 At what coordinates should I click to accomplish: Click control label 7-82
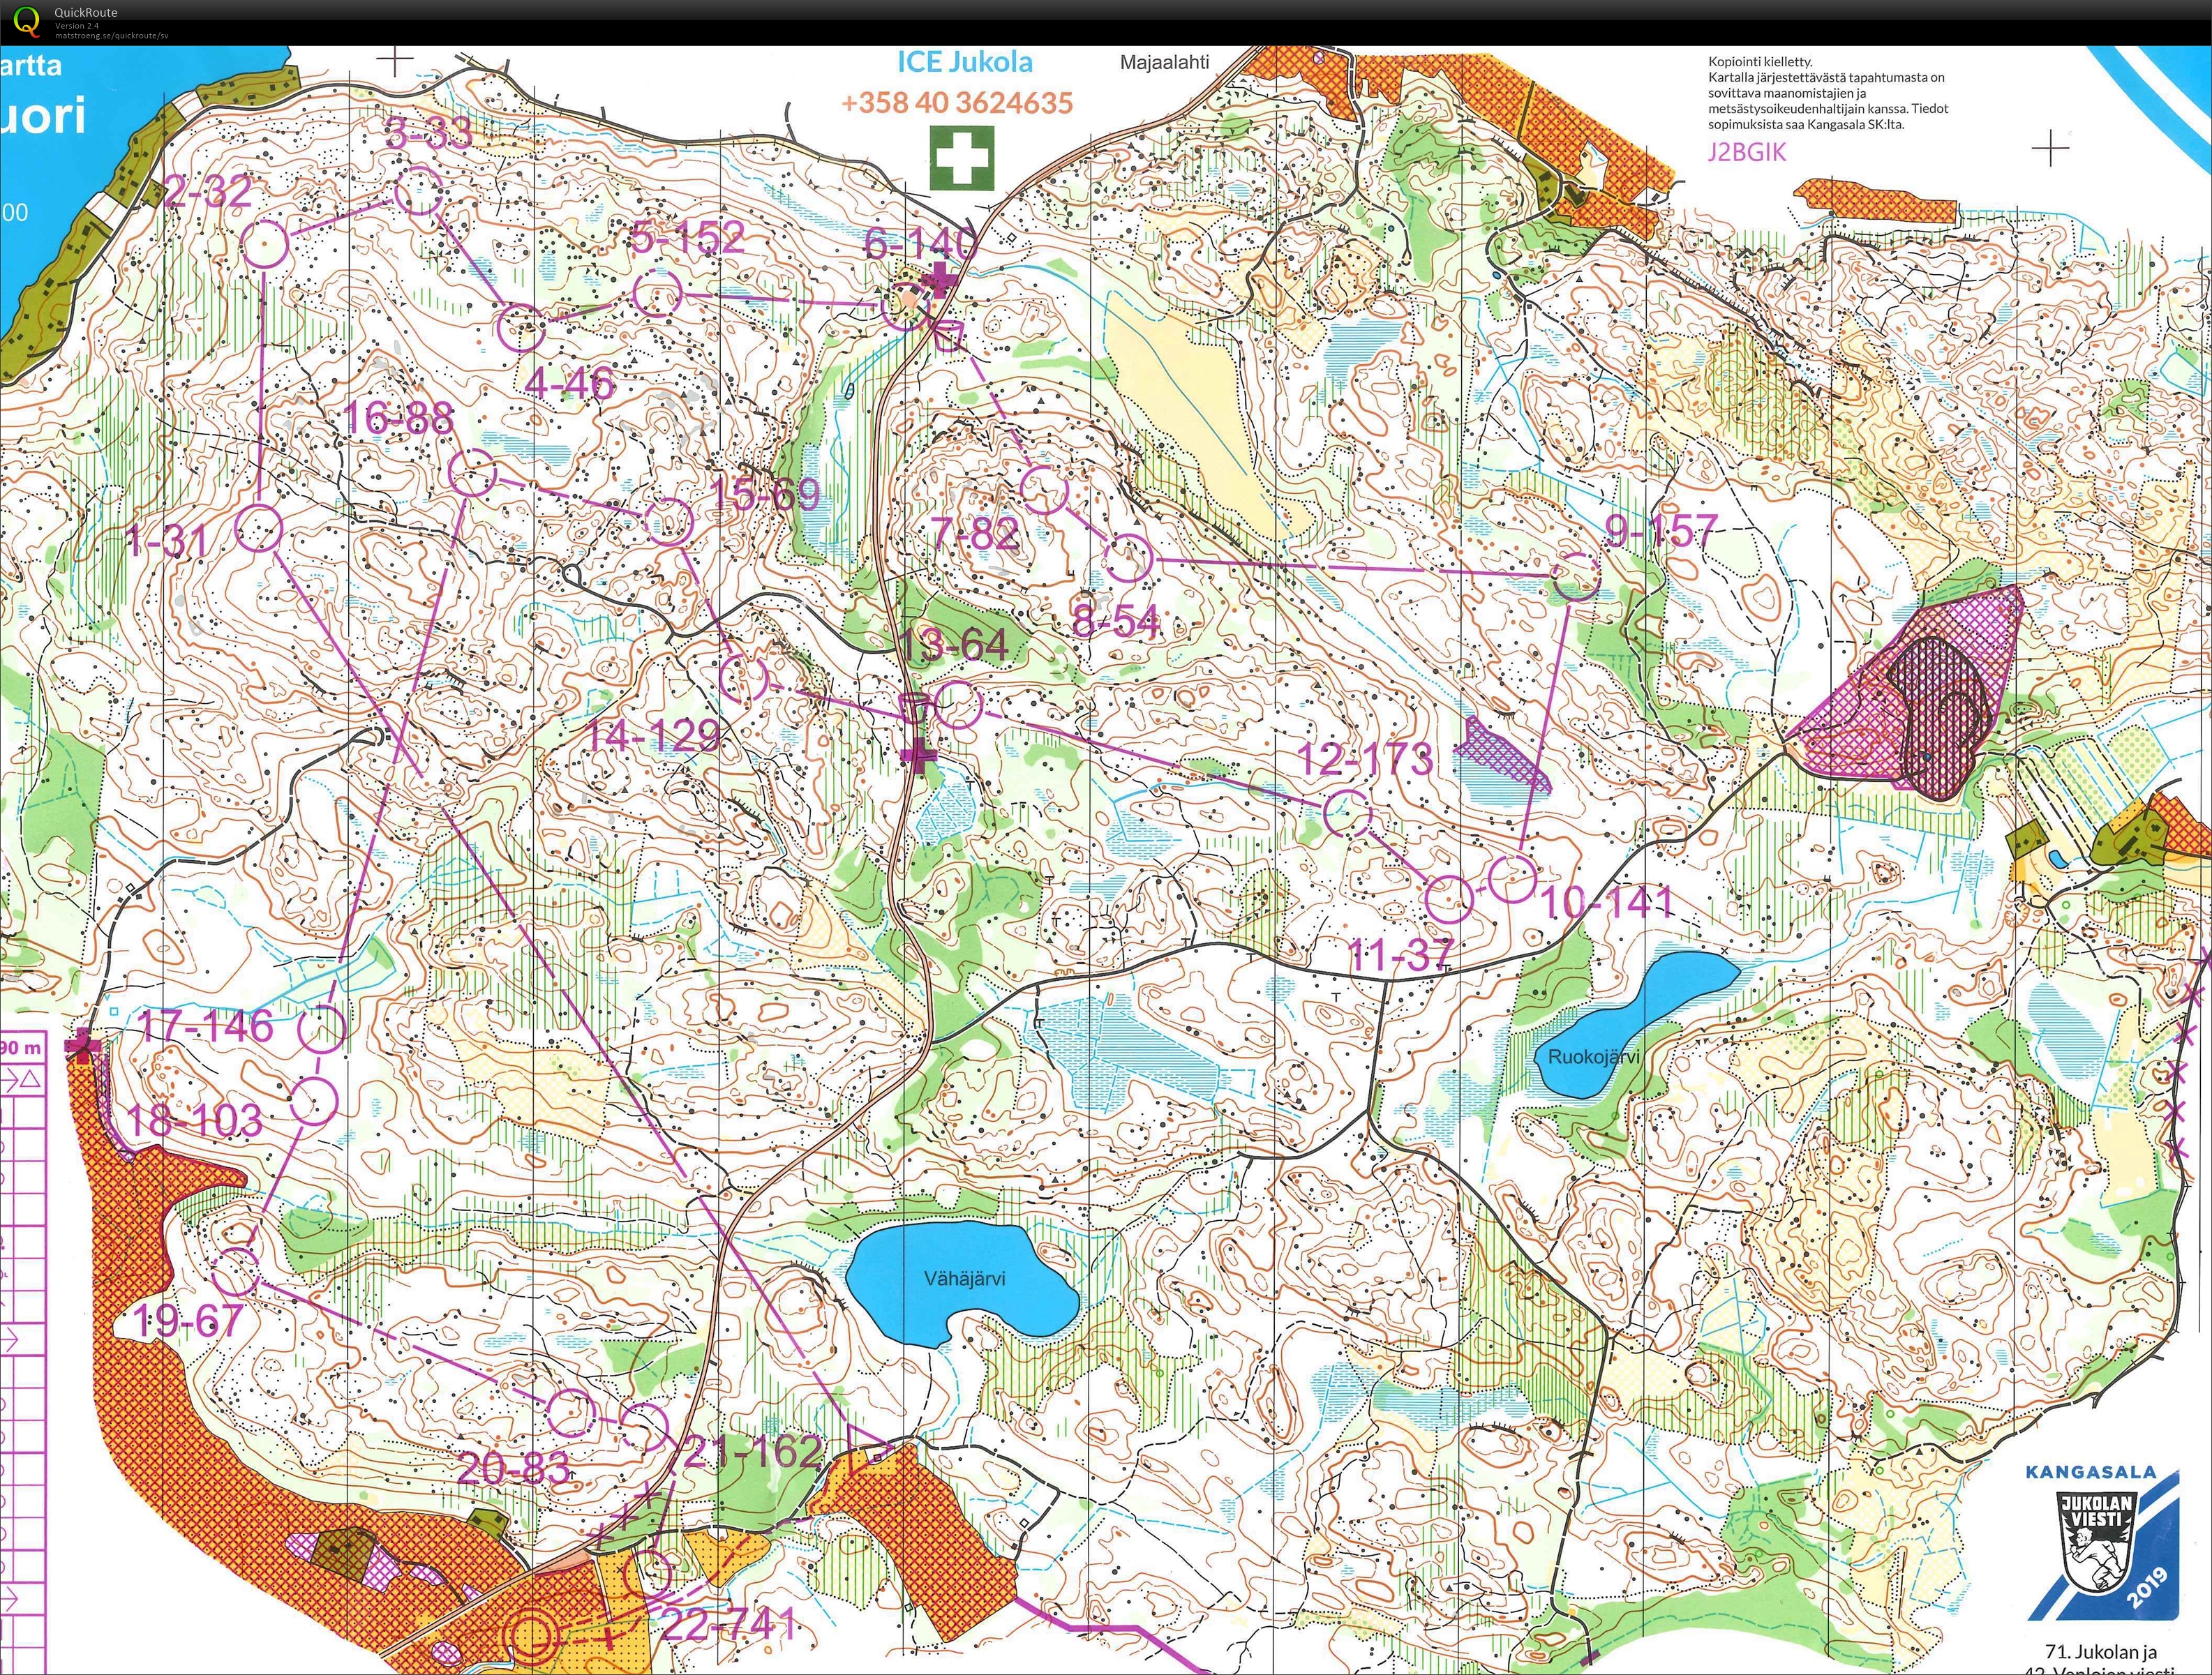tap(975, 533)
